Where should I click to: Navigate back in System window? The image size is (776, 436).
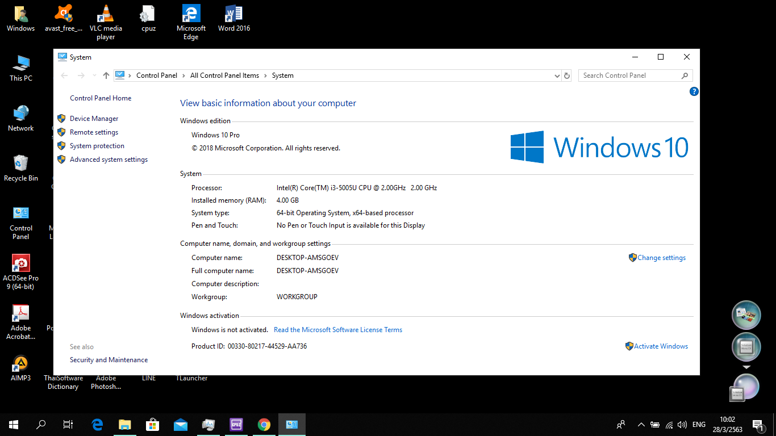64,76
